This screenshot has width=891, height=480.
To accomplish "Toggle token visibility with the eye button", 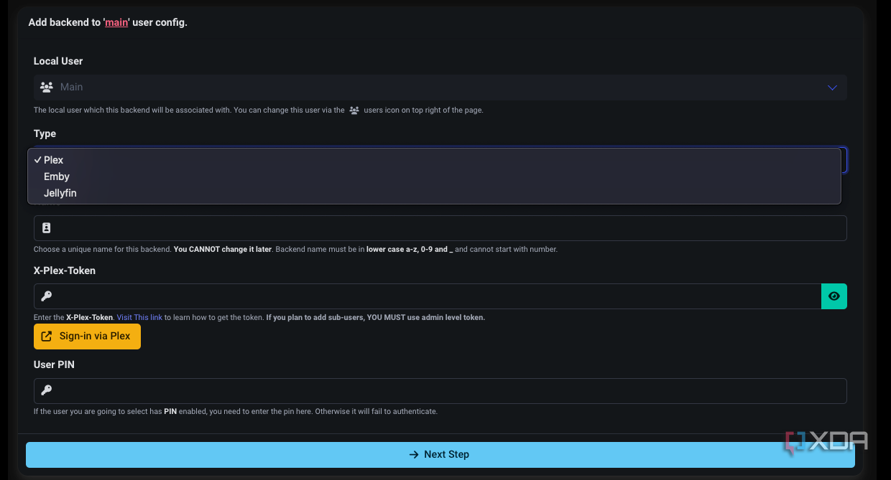I will [834, 296].
